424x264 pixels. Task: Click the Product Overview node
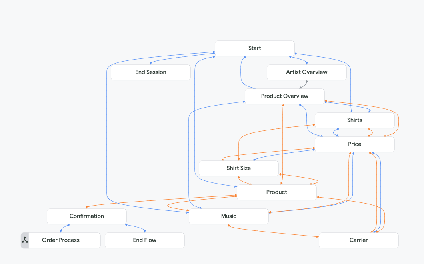(x=284, y=96)
